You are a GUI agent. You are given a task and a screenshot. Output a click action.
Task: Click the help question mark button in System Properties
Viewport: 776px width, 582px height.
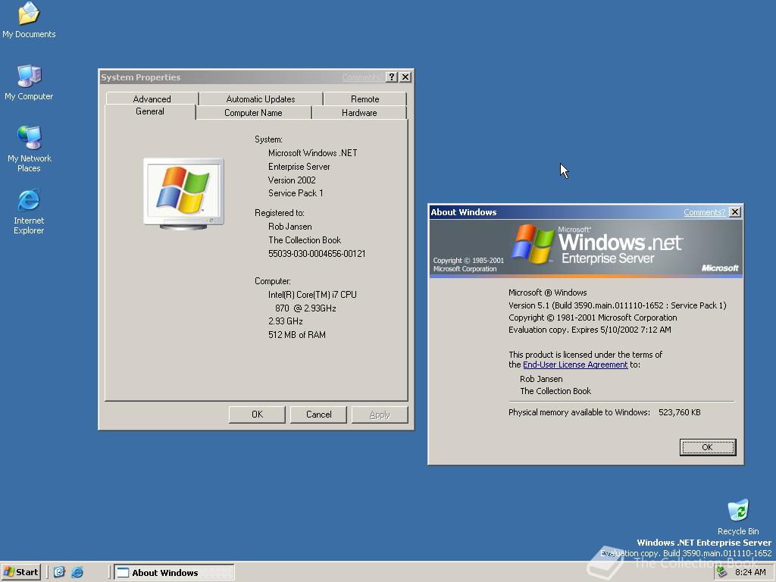[x=392, y=77]
